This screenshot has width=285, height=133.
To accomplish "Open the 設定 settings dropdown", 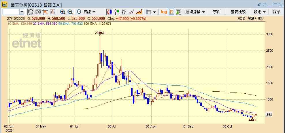I will click(x=260, y=12).
